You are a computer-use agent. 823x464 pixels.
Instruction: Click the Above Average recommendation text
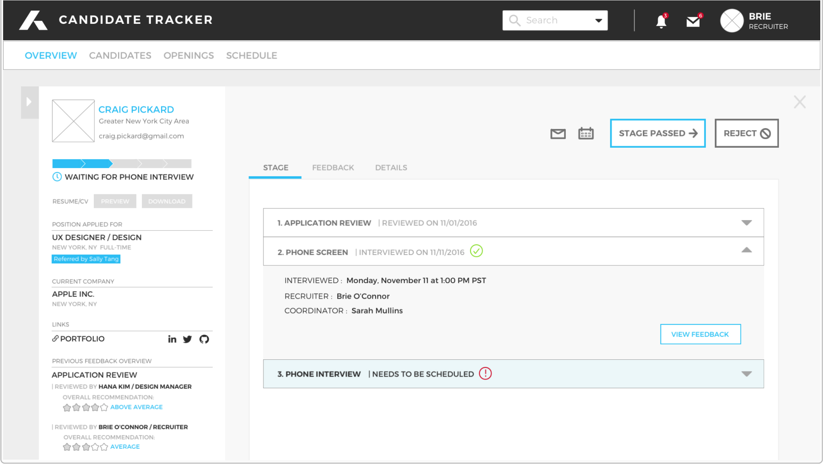(x=136, y=407)
